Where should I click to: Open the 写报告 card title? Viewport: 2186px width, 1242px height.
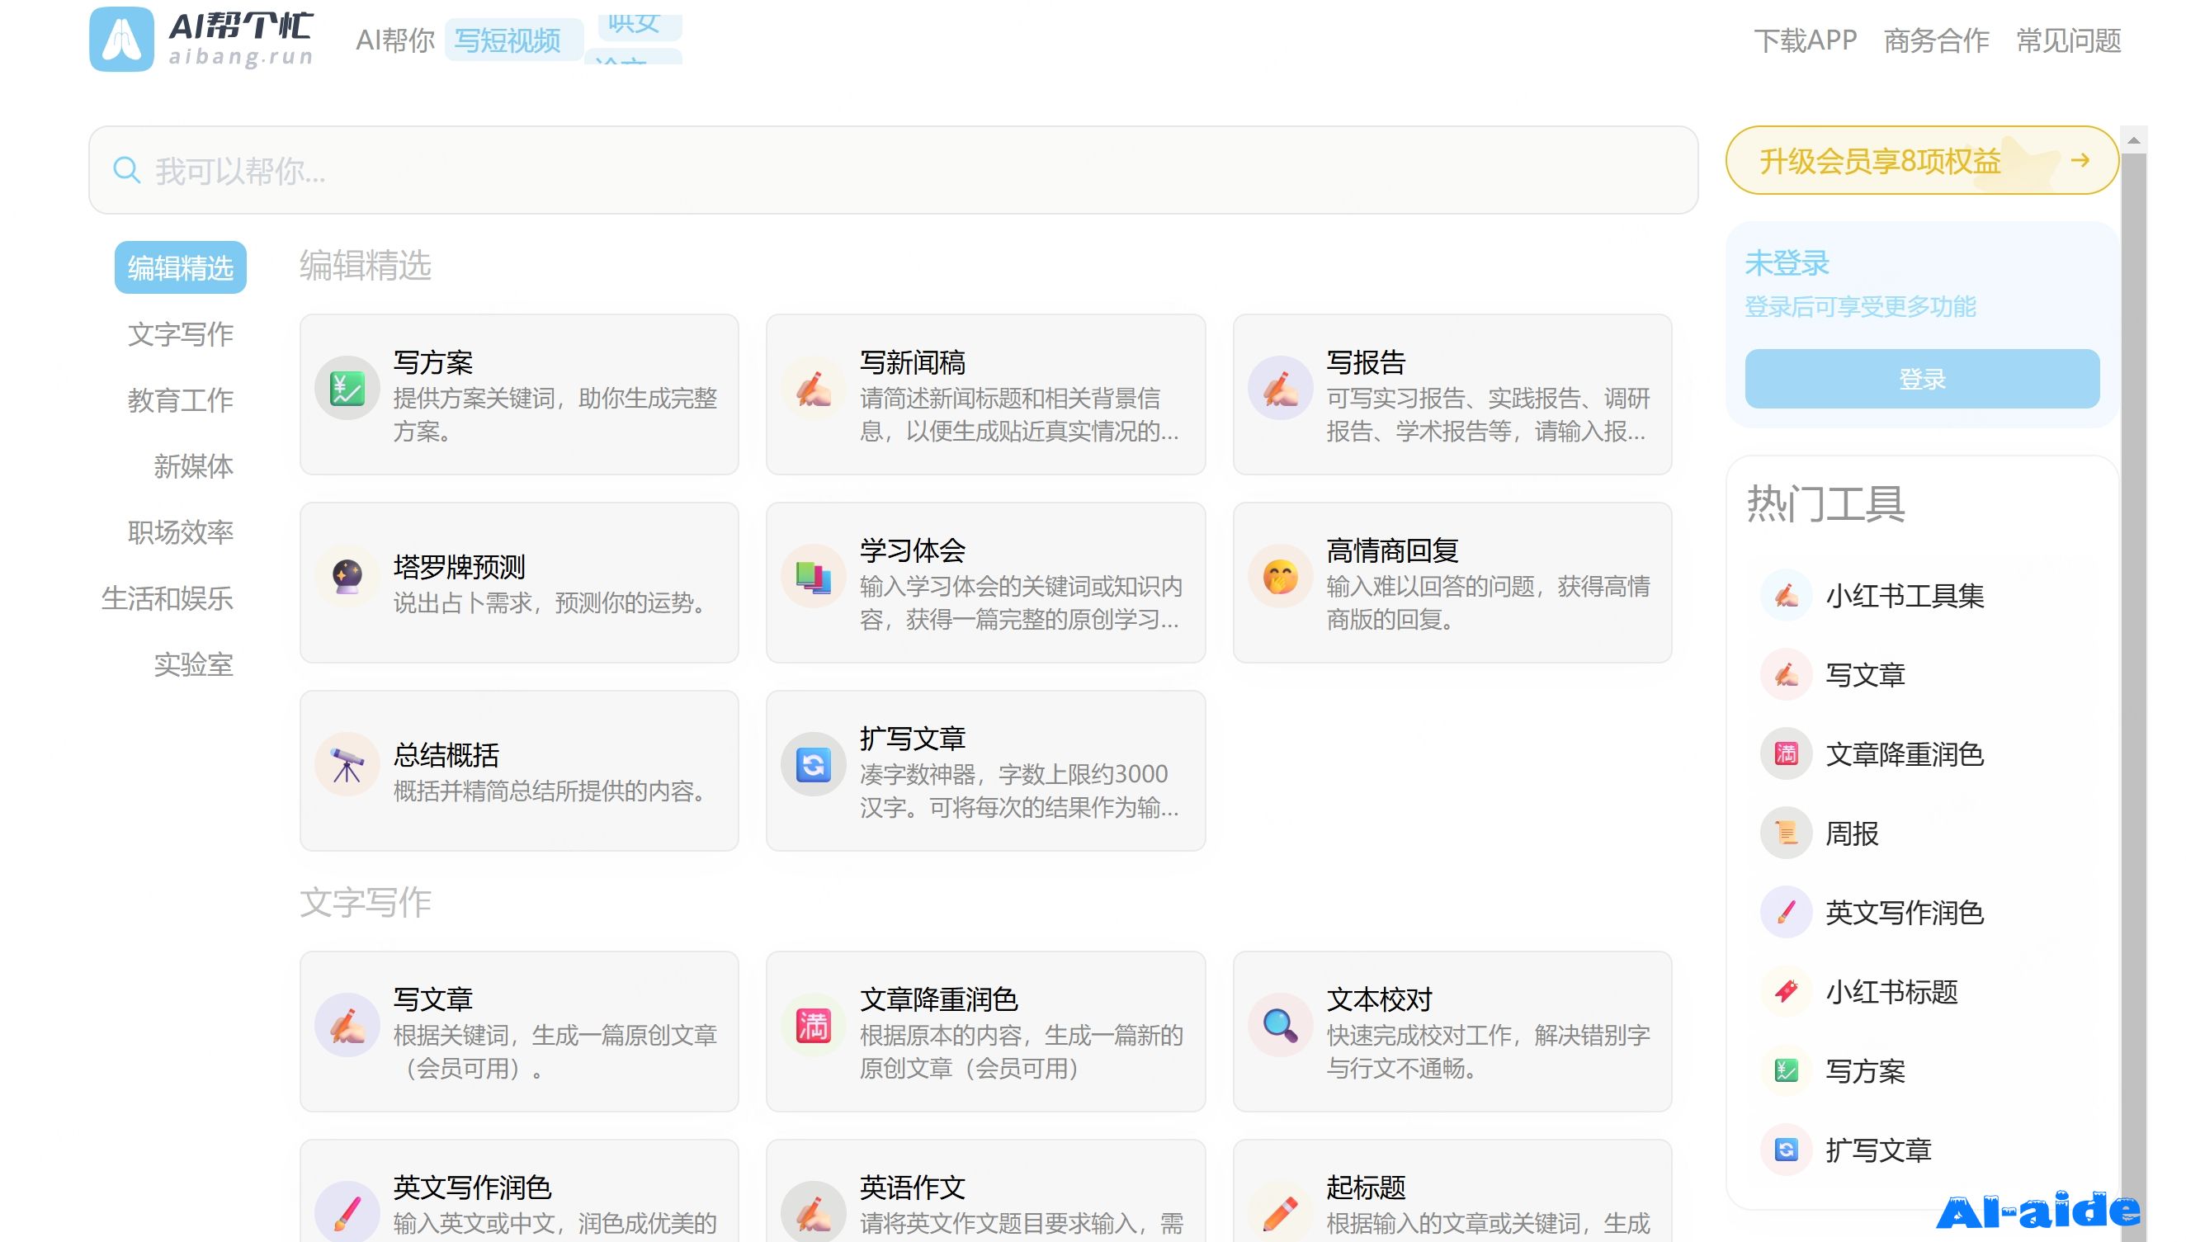point(1367,362)
